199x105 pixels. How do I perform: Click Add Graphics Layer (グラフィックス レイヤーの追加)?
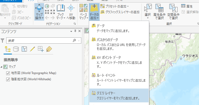point(120,12)
